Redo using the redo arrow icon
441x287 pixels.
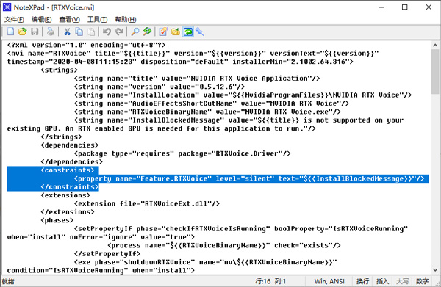point(120,32)
